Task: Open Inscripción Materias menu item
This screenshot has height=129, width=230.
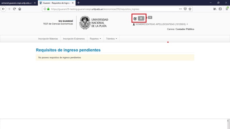Action: [x=48, y=39]
